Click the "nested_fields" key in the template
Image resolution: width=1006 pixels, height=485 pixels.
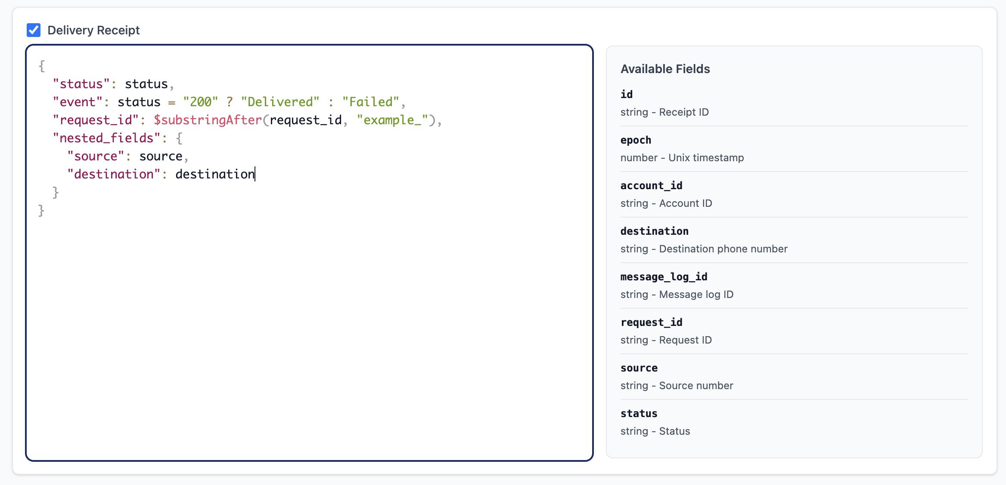[x=106, y=138]
